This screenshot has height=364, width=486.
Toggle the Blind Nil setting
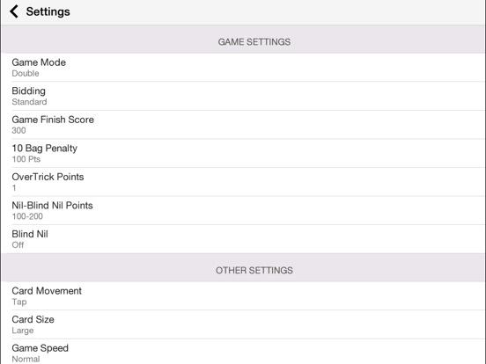point(243,239)
